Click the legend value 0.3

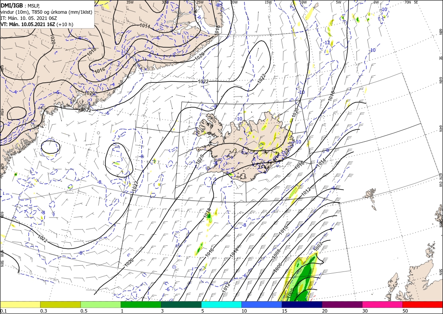point(43,311)
